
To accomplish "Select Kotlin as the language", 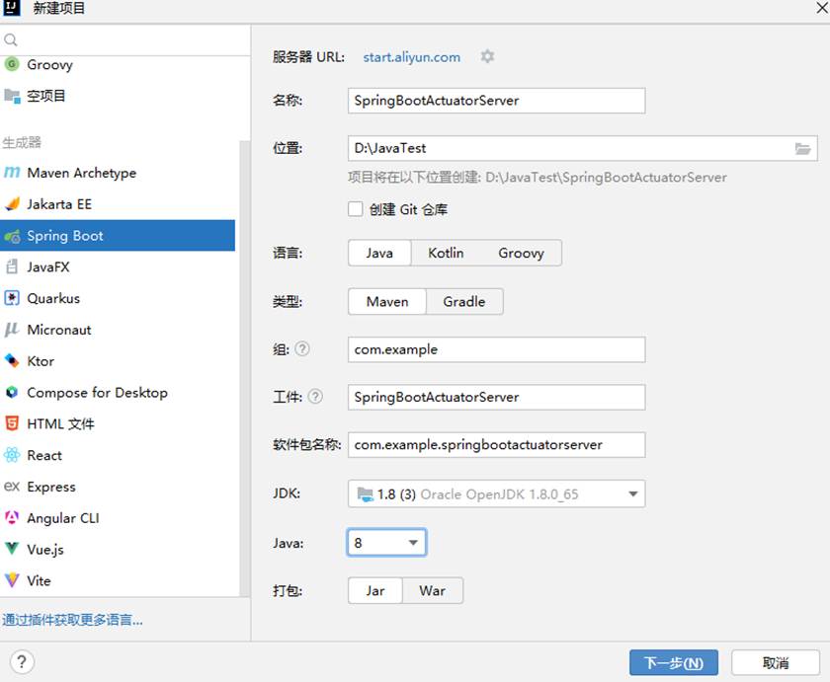I will click(x=446, y=253).
